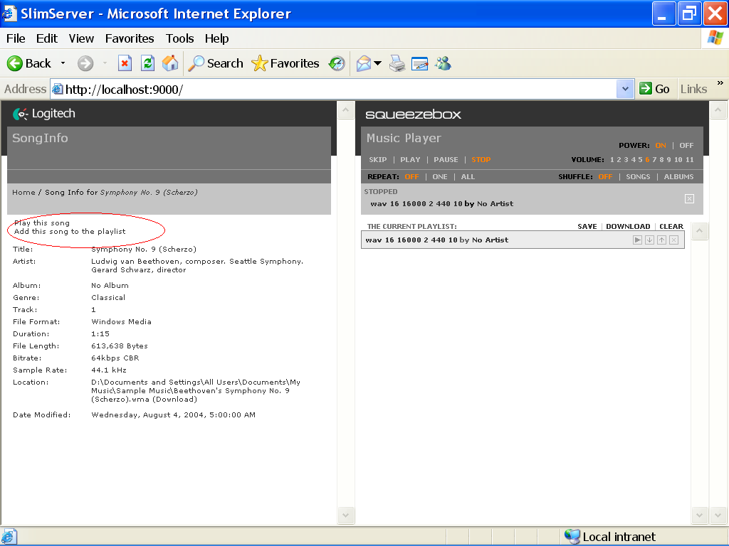Image resolution: width=729 pixels, height=546 pixels.
Task: Remove the track from the current playlist
Action: coord(673,240)
